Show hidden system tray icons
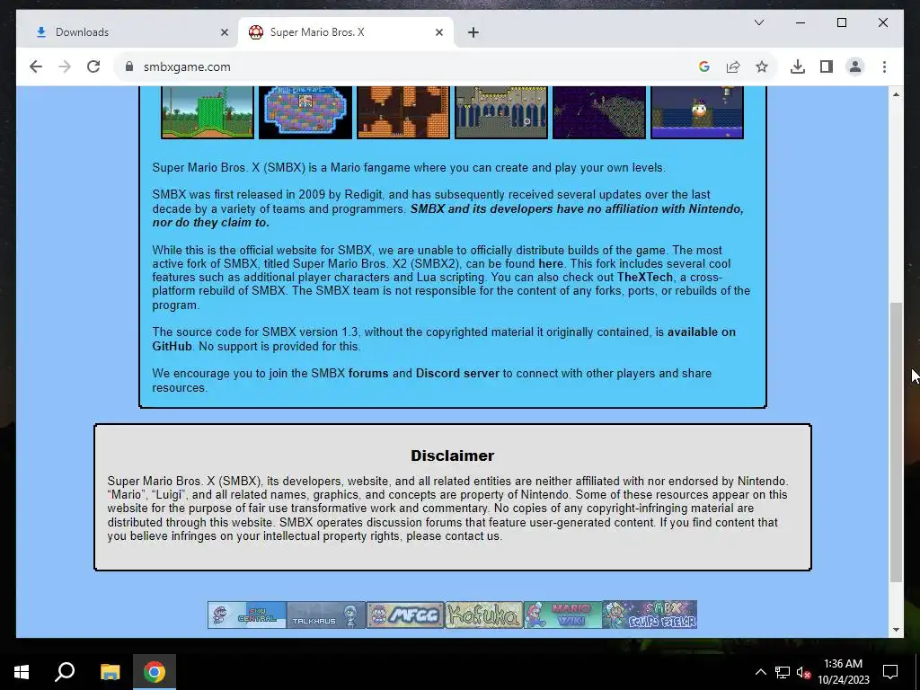The image size is (920, 690). pos(760,672)
